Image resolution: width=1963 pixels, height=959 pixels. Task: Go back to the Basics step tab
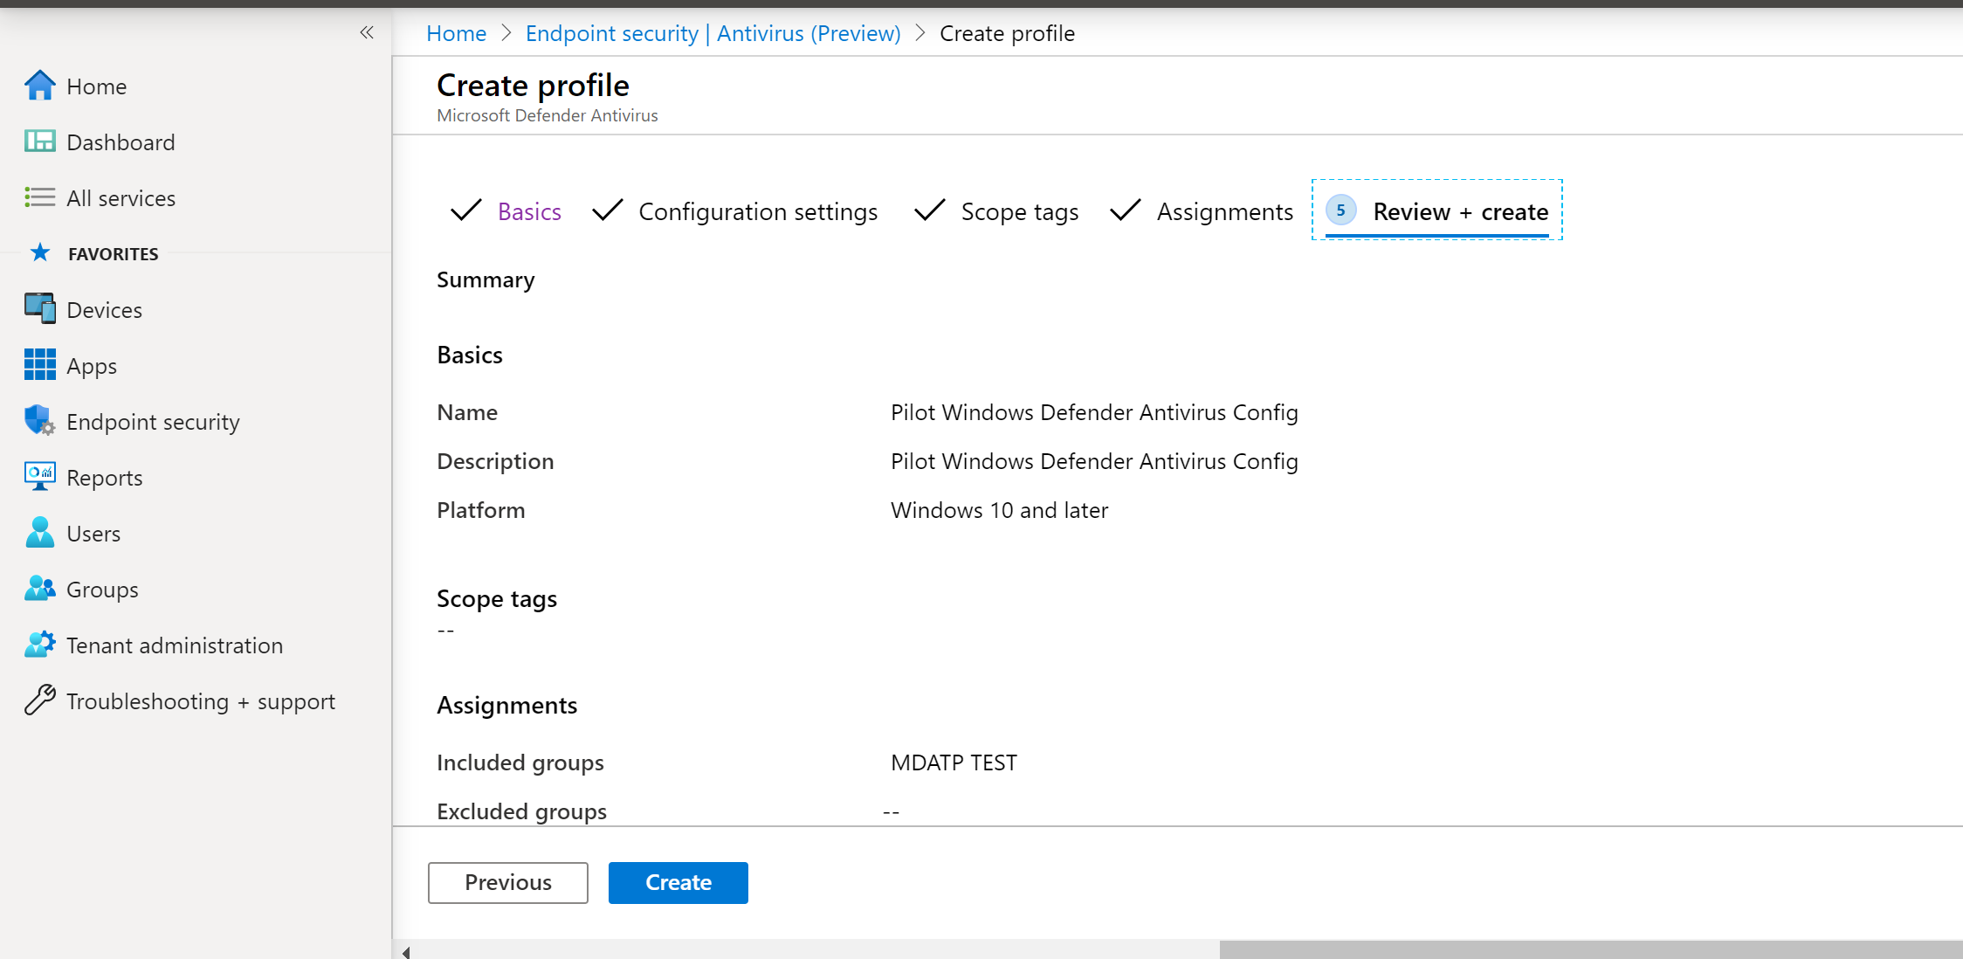[x=529, y=211]
